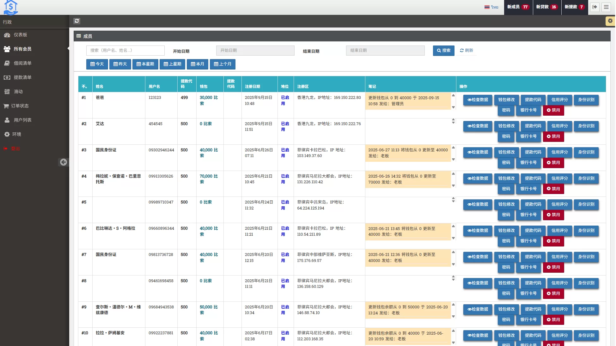Open 提款清单 in the sidebar

coord(22,77)
